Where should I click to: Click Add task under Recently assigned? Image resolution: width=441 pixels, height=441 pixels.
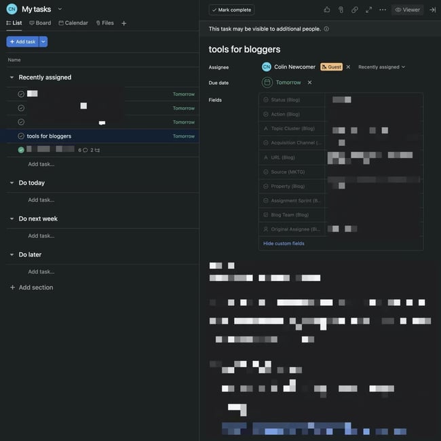(41, 164)
